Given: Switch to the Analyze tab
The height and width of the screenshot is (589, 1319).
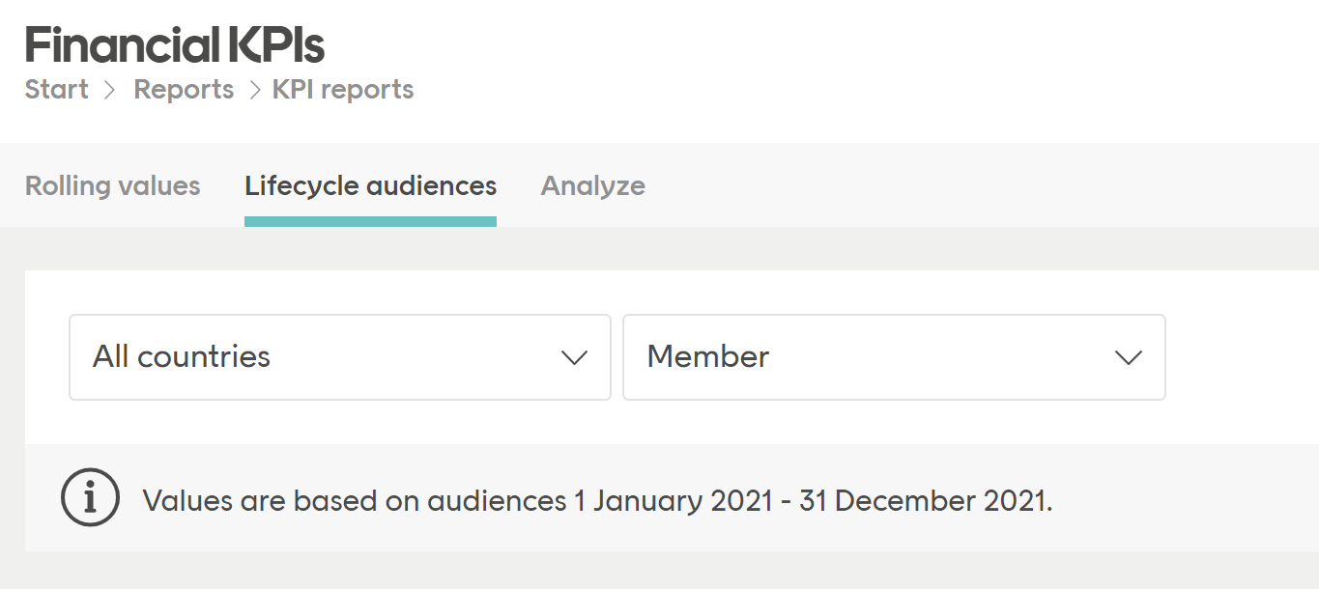Looking at the screenshot, I should [x=592, y=185].
